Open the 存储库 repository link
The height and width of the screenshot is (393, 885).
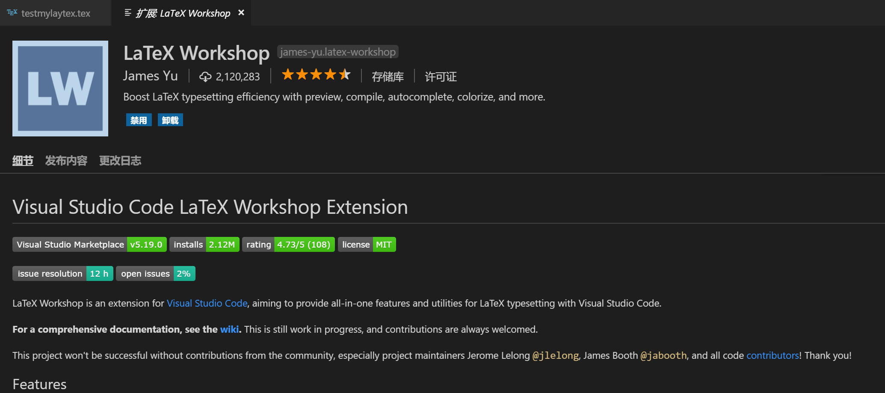click(387, 77)
